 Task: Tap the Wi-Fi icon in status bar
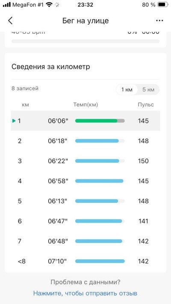tap(49, 5)
